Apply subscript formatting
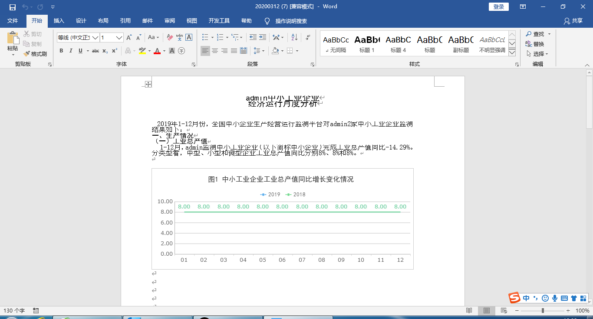The image size is (593, 319). point(105,51)
